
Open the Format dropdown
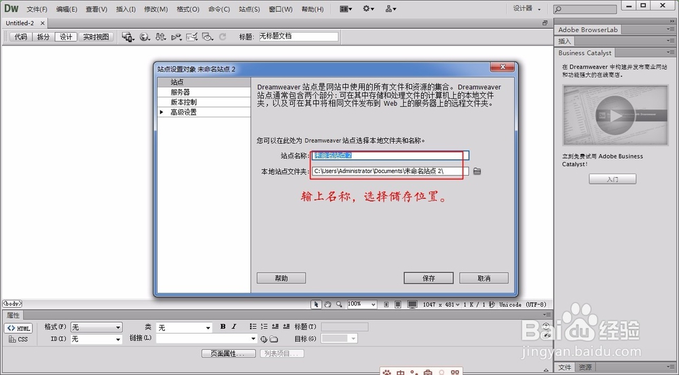(96, 328)
